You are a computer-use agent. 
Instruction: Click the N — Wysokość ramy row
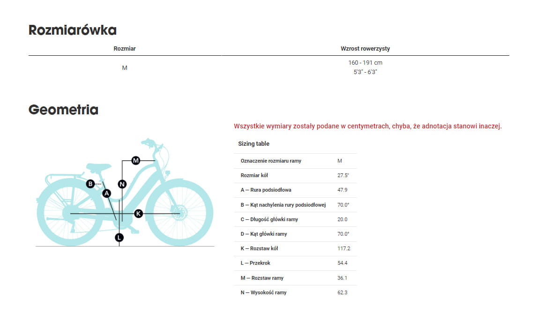pyautogui.click(x=295, y=292)
